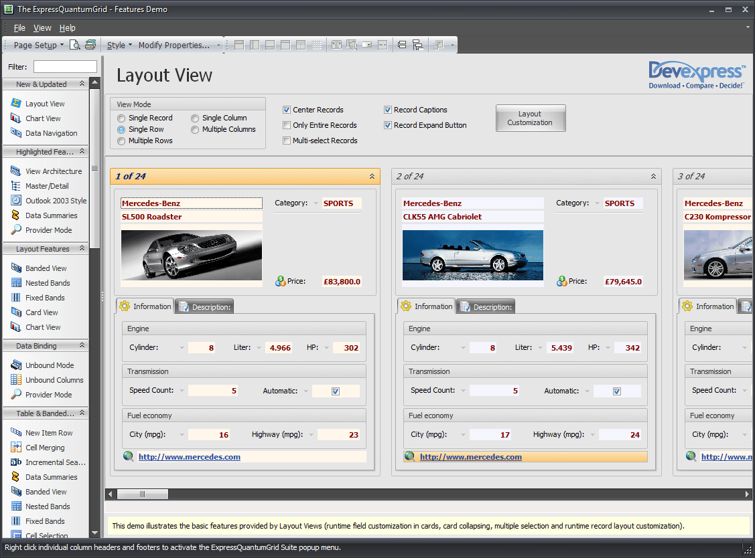Click horizontal scrollbar right arrow
The image size is (755, 558).
pyautogui.click(x=747, y=494)
